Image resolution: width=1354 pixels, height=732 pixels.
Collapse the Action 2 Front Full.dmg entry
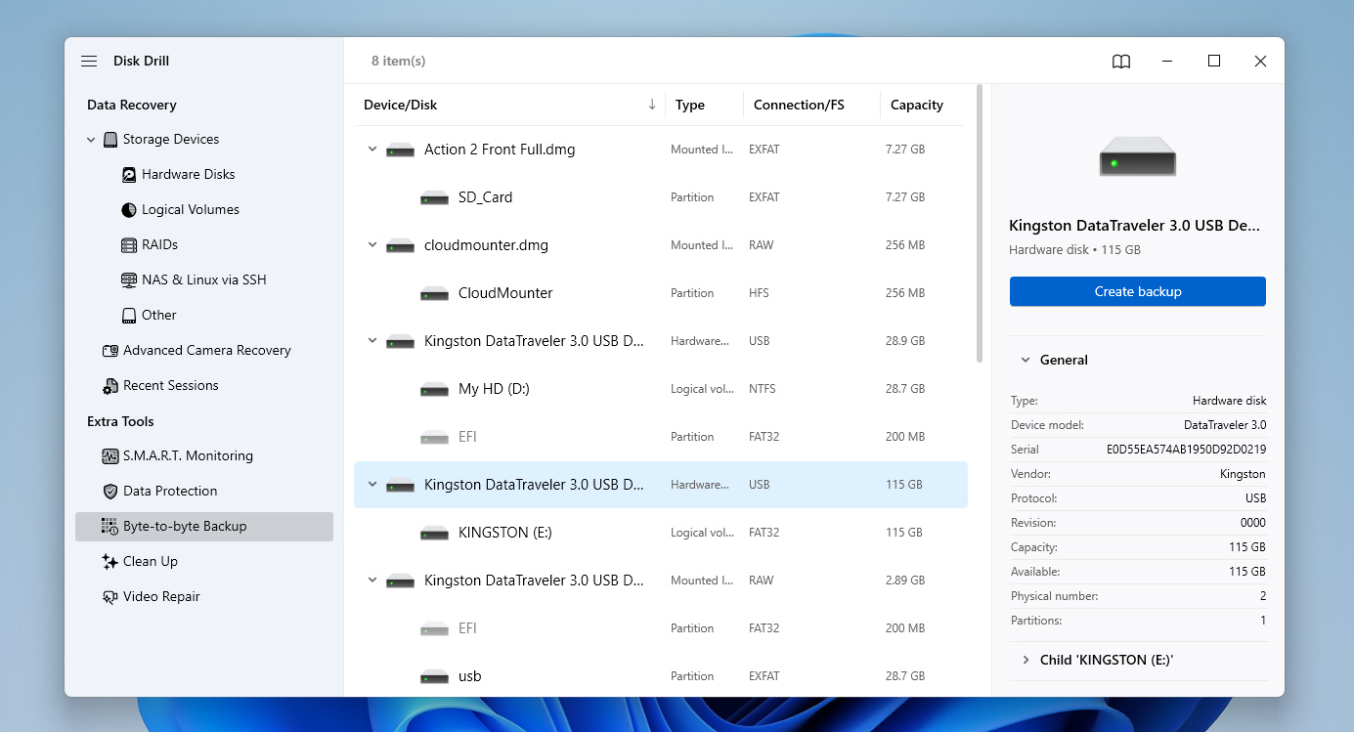371,149
